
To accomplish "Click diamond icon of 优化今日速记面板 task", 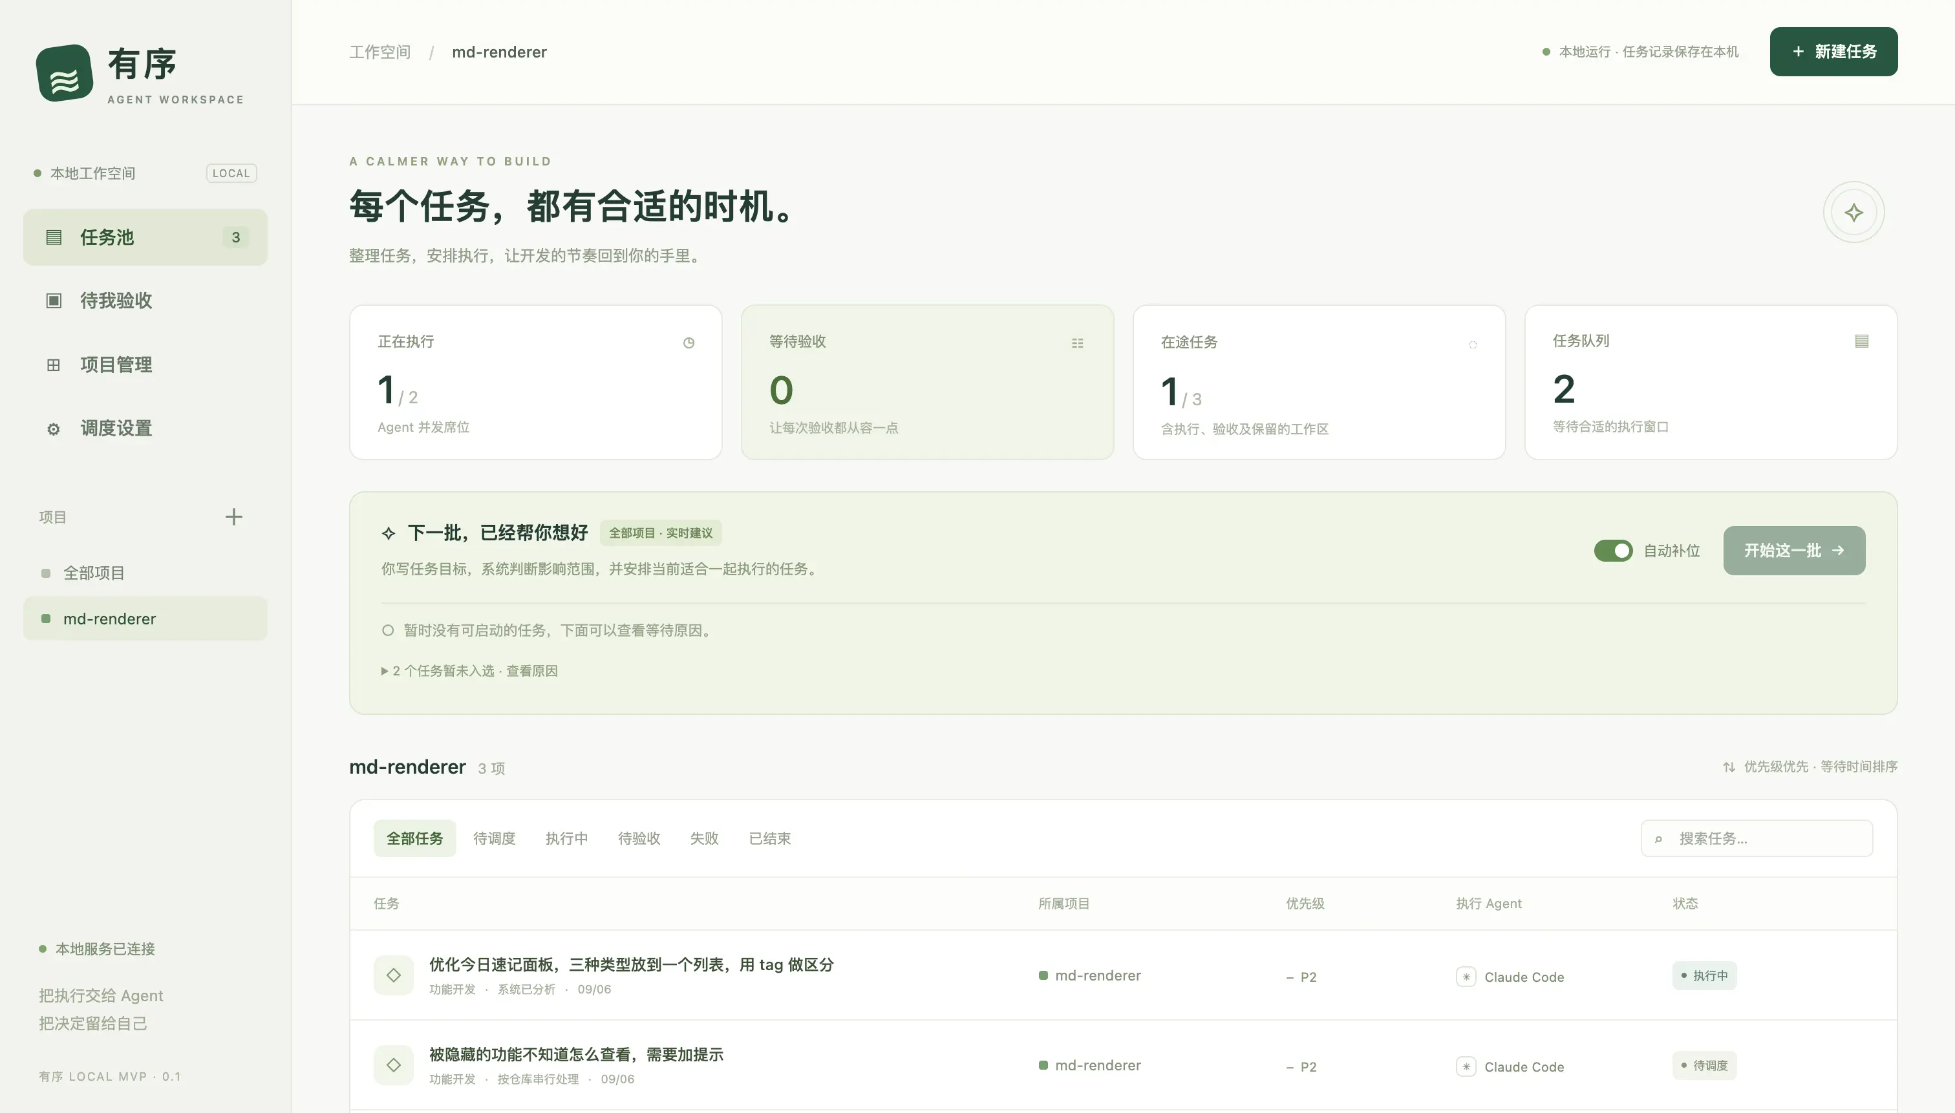I will (394, 975).
